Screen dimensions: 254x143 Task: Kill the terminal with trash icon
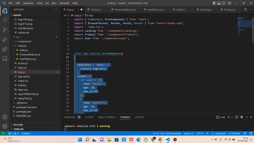[x=242, y=117]
